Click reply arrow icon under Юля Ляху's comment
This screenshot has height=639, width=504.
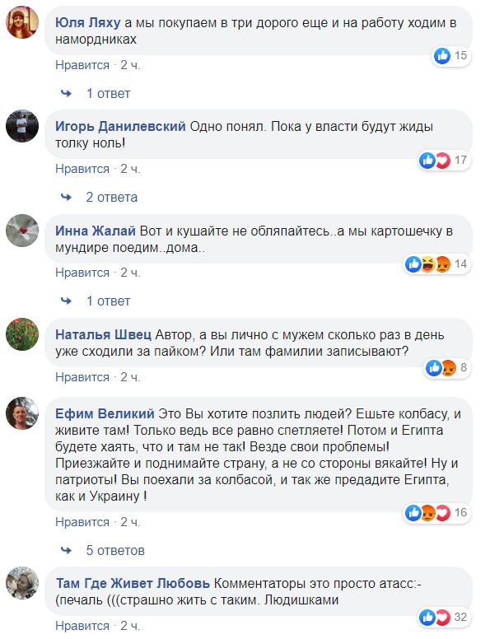(68, 93)
